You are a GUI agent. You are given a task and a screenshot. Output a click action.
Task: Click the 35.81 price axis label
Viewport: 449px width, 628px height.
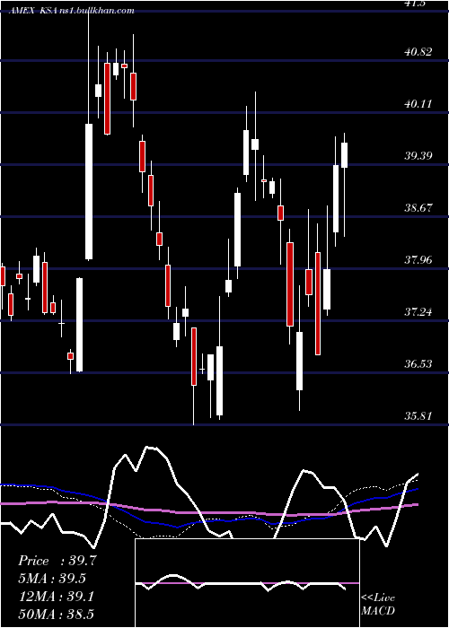418,416
